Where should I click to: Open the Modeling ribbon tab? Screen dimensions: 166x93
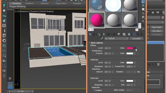(x=16, y=3)
